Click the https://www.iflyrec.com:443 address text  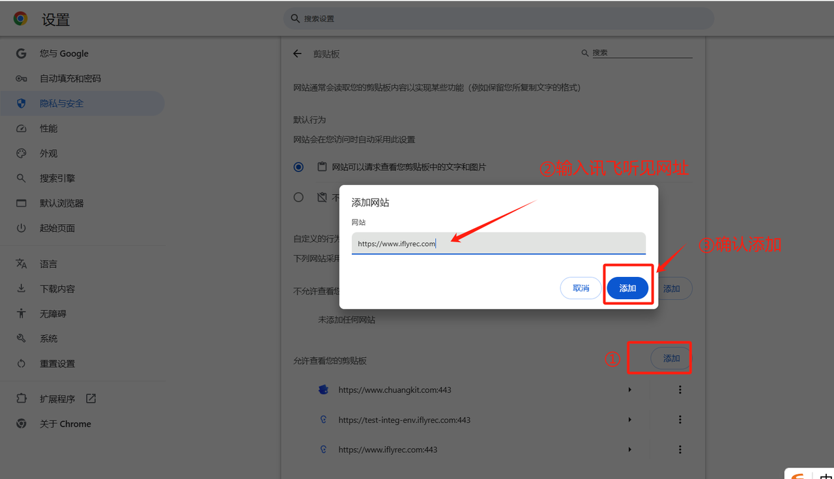[x=388, y=450]
